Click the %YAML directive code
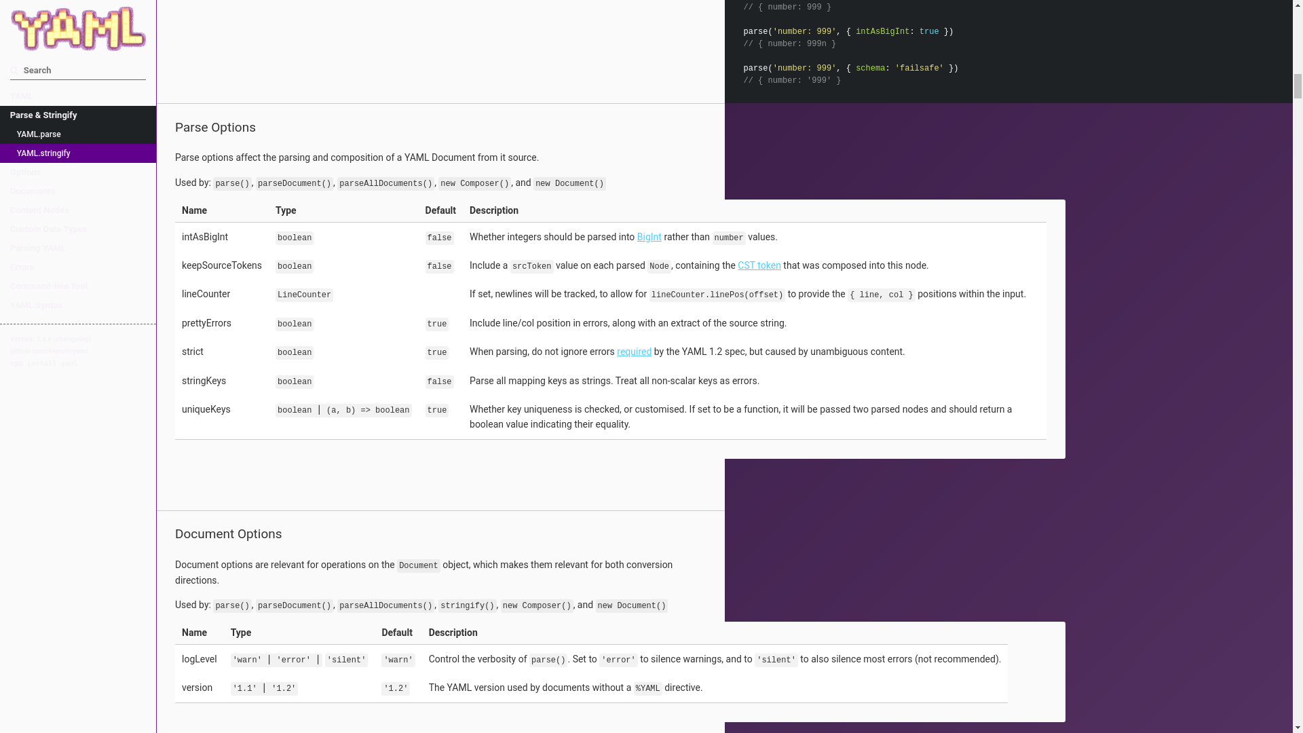Image resolution: width=1303 pixels, height=733 pixels. tap(647, 688)
